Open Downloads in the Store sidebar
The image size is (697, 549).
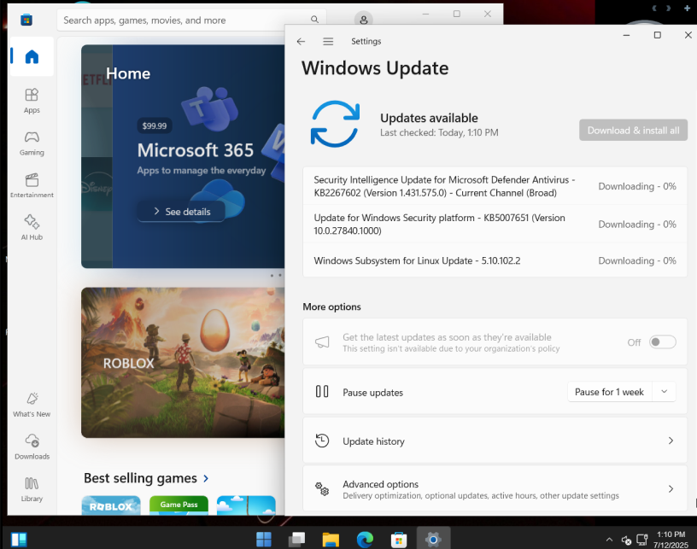(32, 447)
